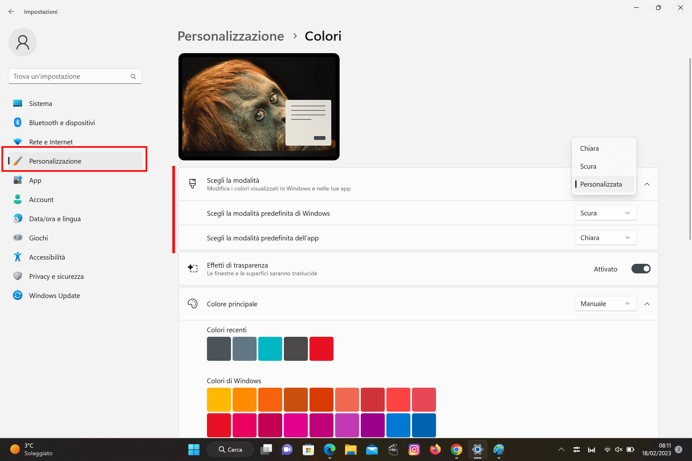The image size is (692, 461).
Task: Open Account settings category
Action: [x=41, y=199]
